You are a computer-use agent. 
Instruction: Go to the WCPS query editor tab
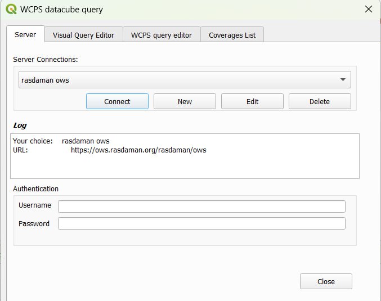162,35
